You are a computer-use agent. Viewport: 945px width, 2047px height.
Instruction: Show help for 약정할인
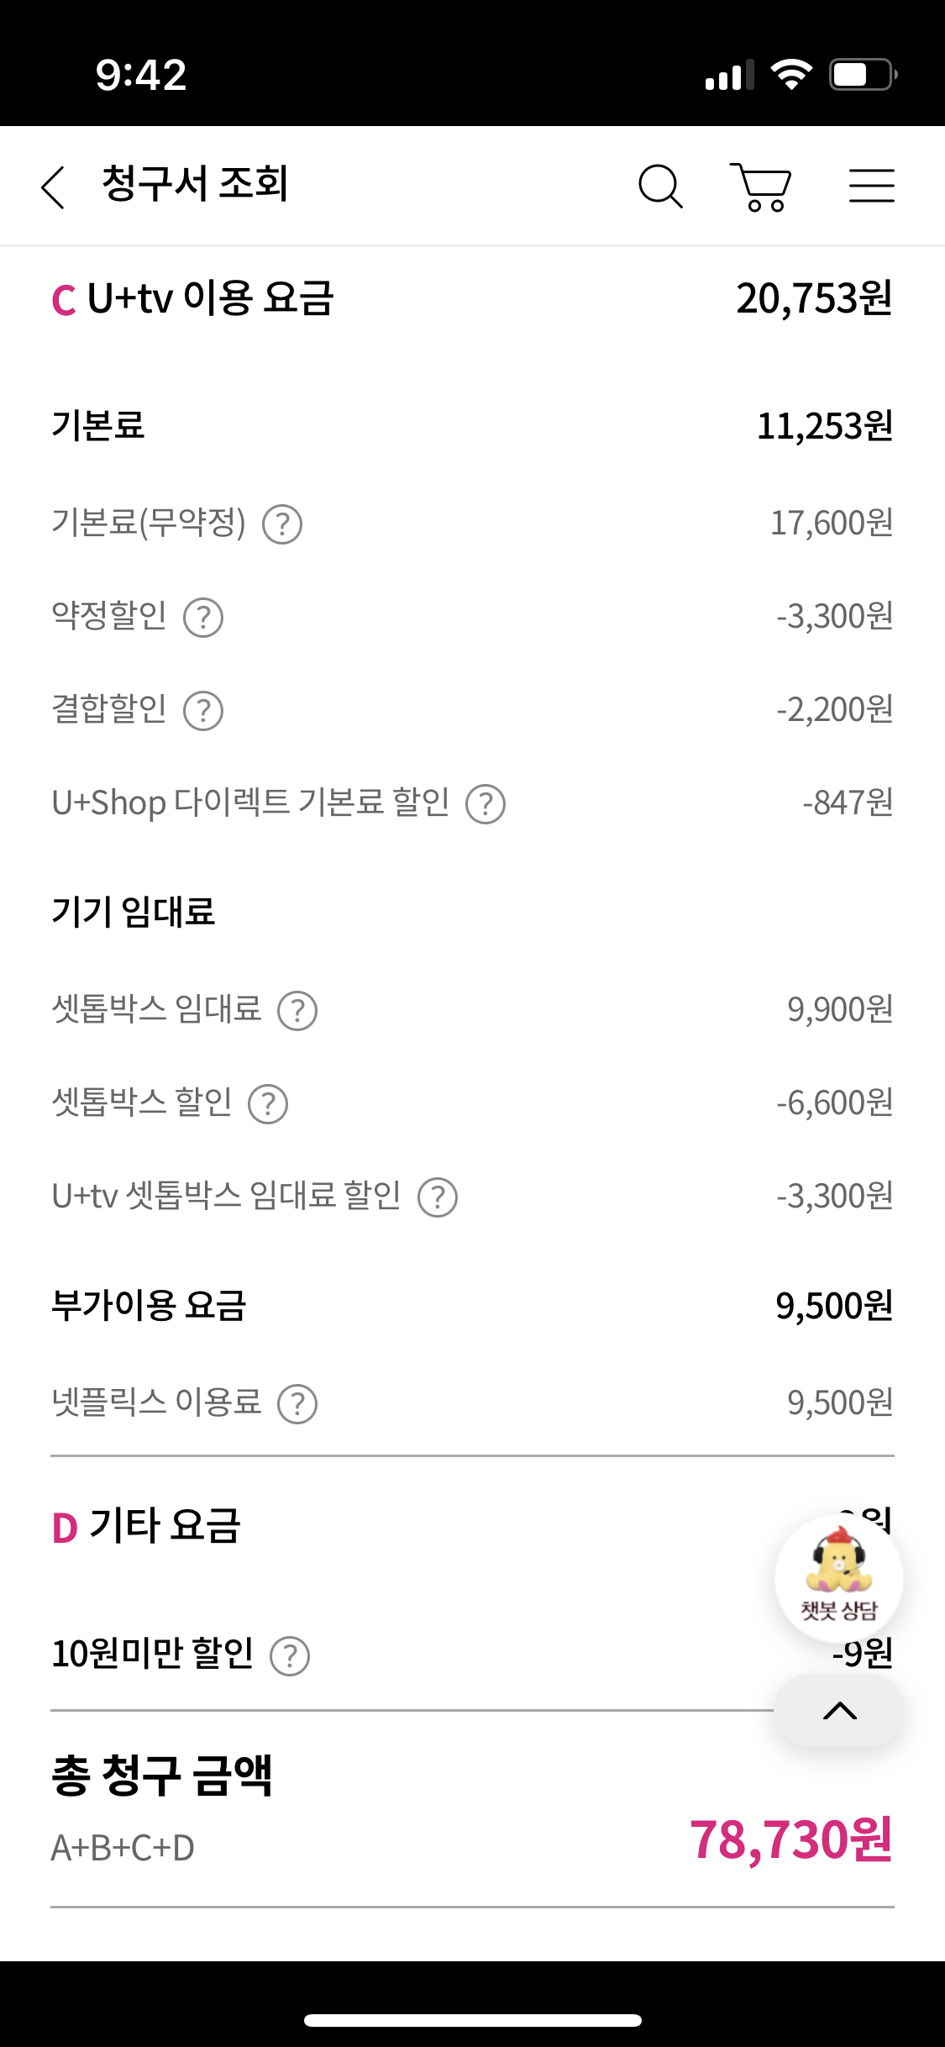click(x=203, y=618)
